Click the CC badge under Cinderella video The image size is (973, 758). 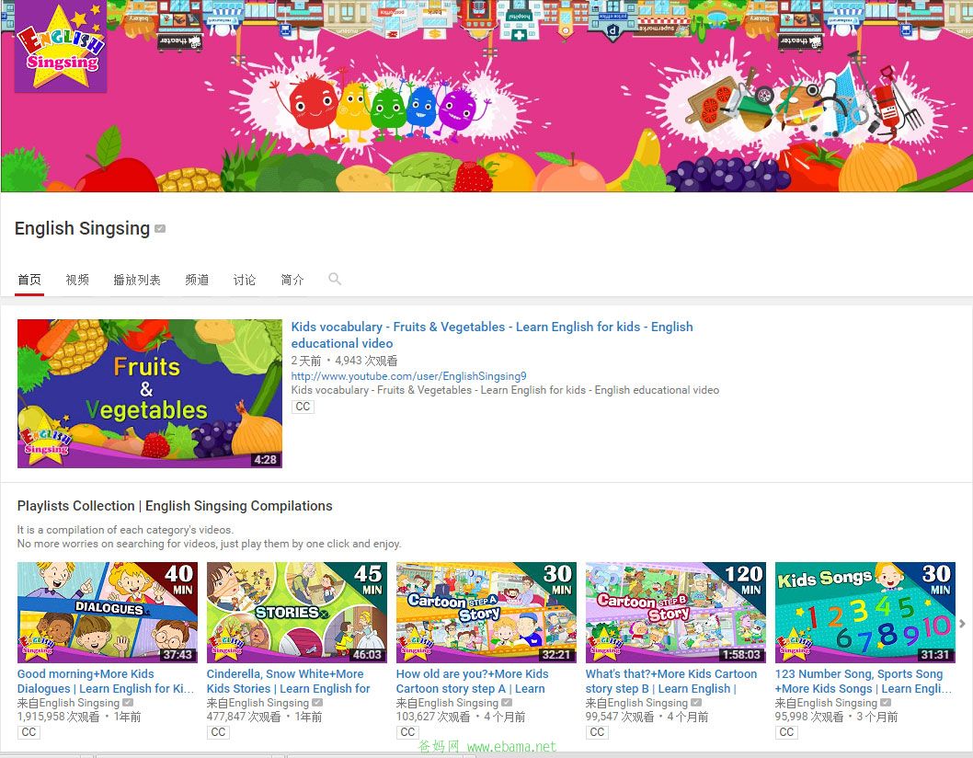pyautogui.click(x=218, y=732)
